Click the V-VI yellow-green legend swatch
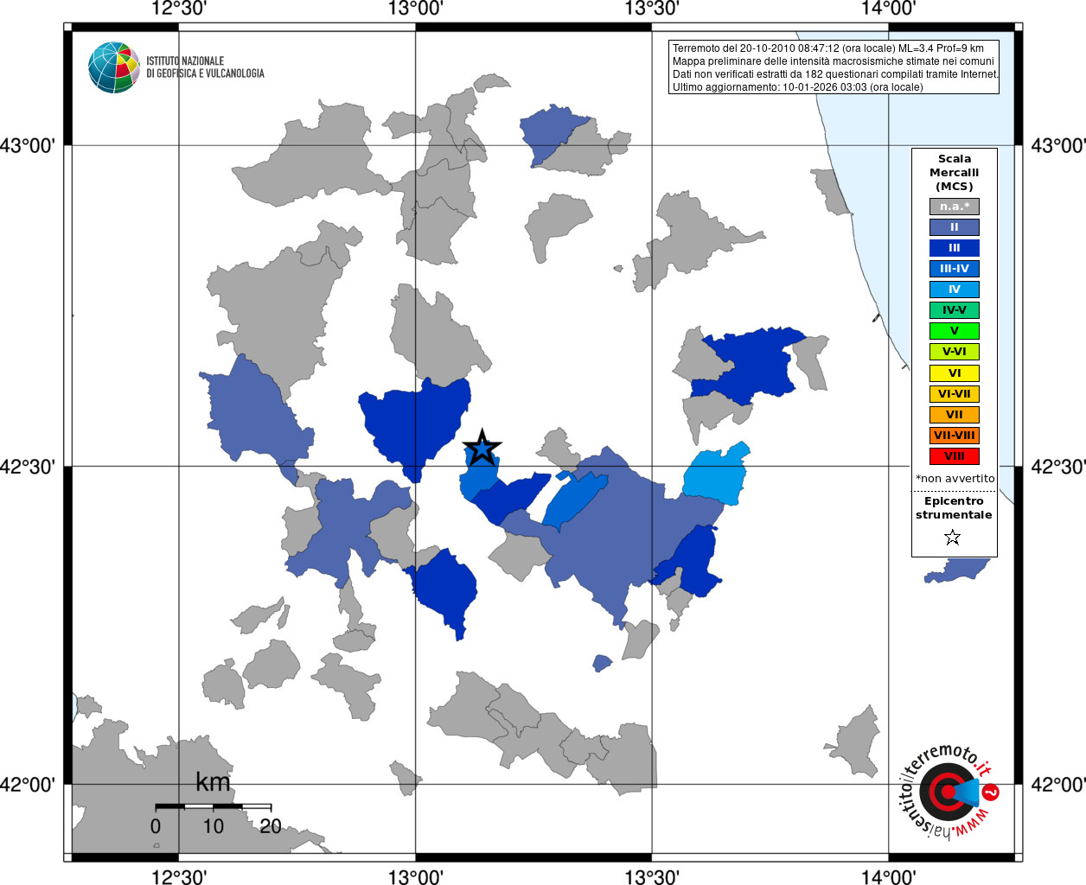This screenshot has height=885, width=1086. coord(955,352)
